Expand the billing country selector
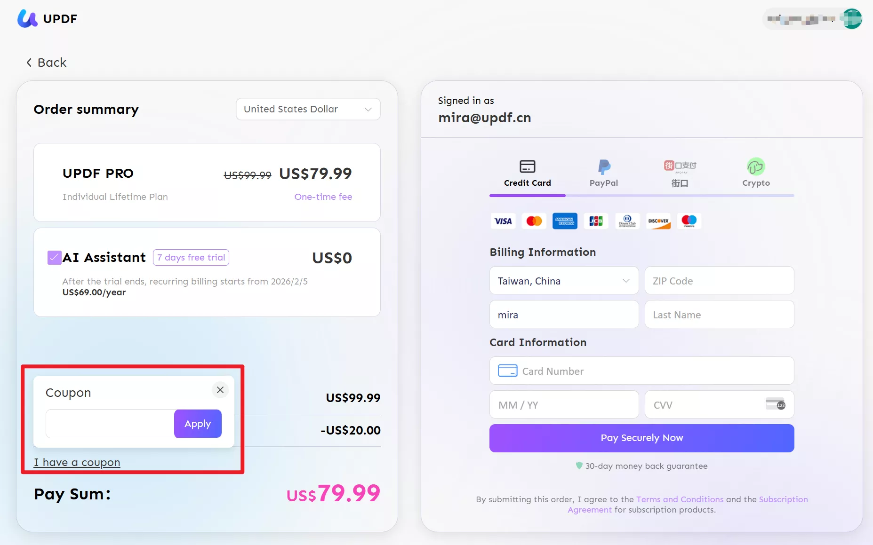The width and height of the screenshot is (873, 545). [563, 281]
